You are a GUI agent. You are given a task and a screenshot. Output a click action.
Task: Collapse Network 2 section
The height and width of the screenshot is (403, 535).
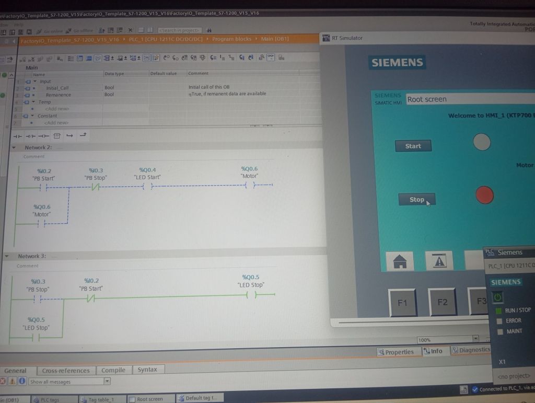(x=14, y=148)
